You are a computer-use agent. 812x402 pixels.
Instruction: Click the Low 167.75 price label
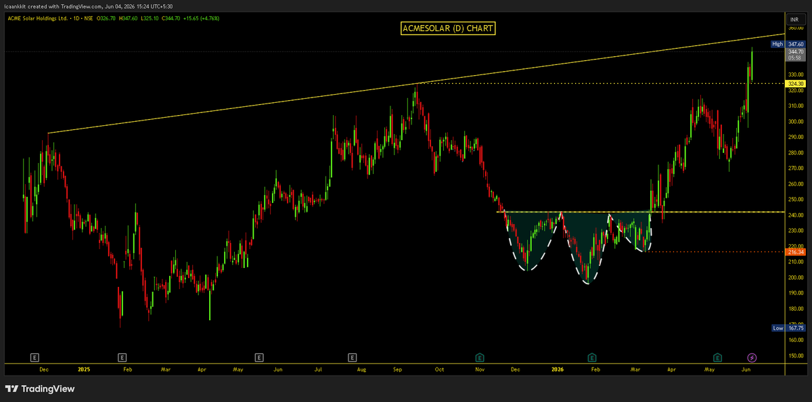click(x=788, y=328)
